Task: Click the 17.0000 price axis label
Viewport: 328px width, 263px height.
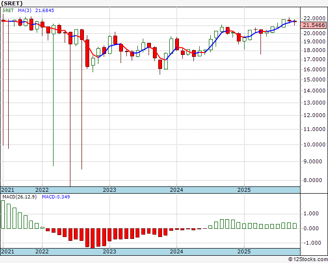Action: 314,60
